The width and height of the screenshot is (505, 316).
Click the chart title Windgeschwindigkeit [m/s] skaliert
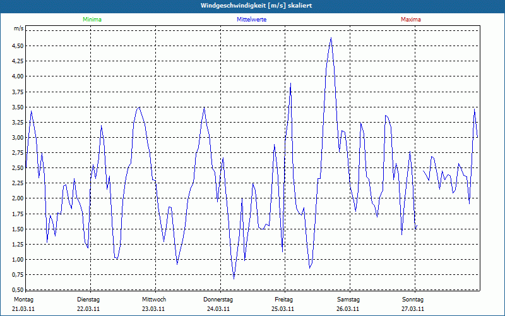(256, 6)
